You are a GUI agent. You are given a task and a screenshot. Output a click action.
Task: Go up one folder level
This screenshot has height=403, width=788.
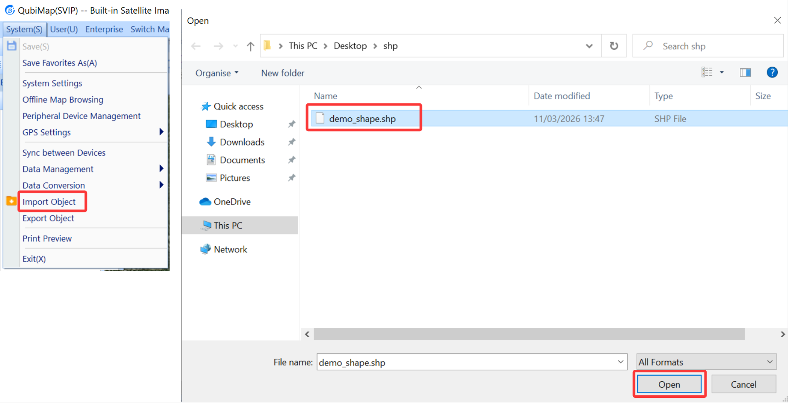click(251, 46)
